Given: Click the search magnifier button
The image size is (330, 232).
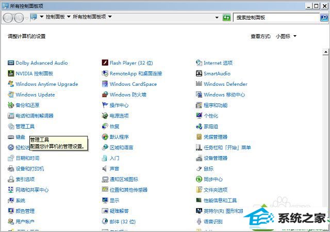Looking at the screenshot, I should (324, 18).
